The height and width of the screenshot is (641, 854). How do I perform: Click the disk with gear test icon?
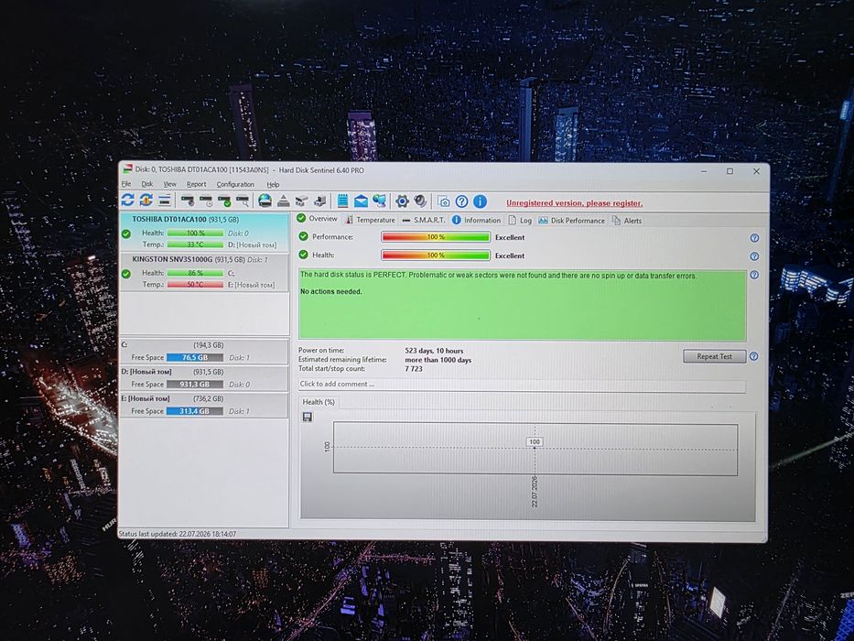click(x=188, y=201)
